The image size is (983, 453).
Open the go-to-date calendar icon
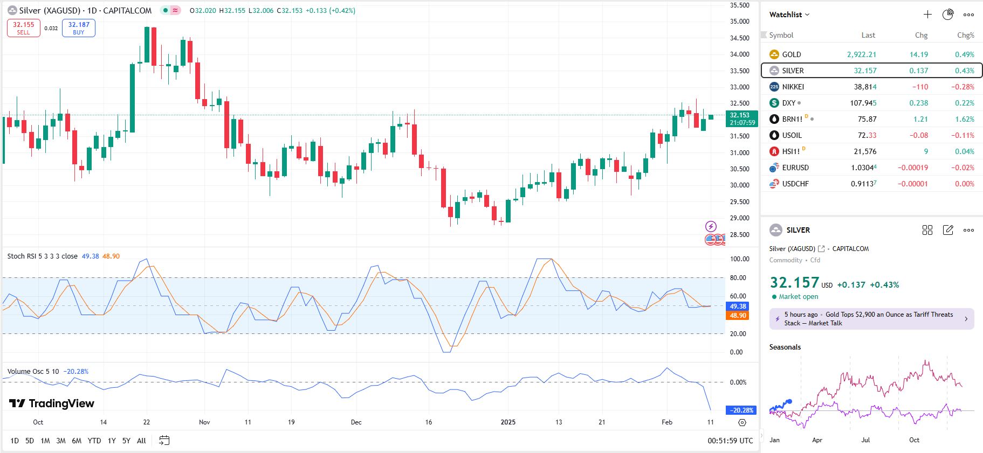click(x=164, y=441)
